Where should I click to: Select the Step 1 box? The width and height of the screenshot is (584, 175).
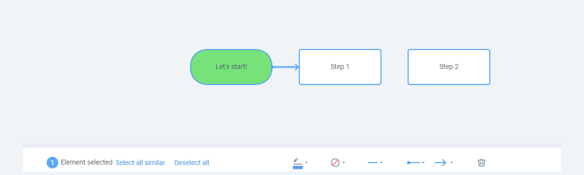340,67
